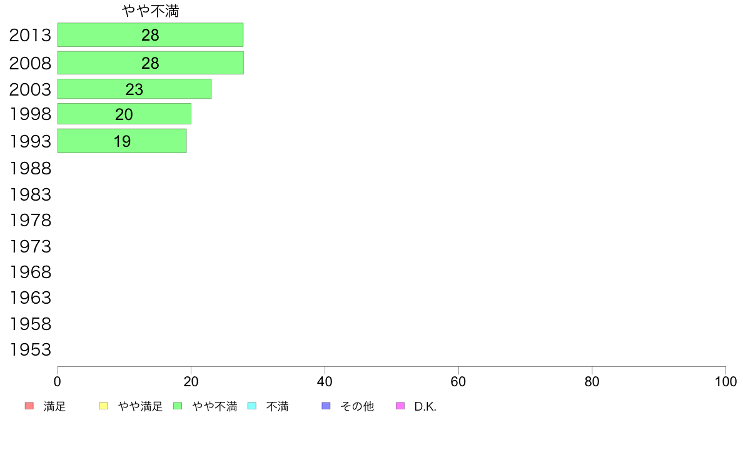Select the 1993 bar showing 19
743x460 pixels.
point(122,141)
